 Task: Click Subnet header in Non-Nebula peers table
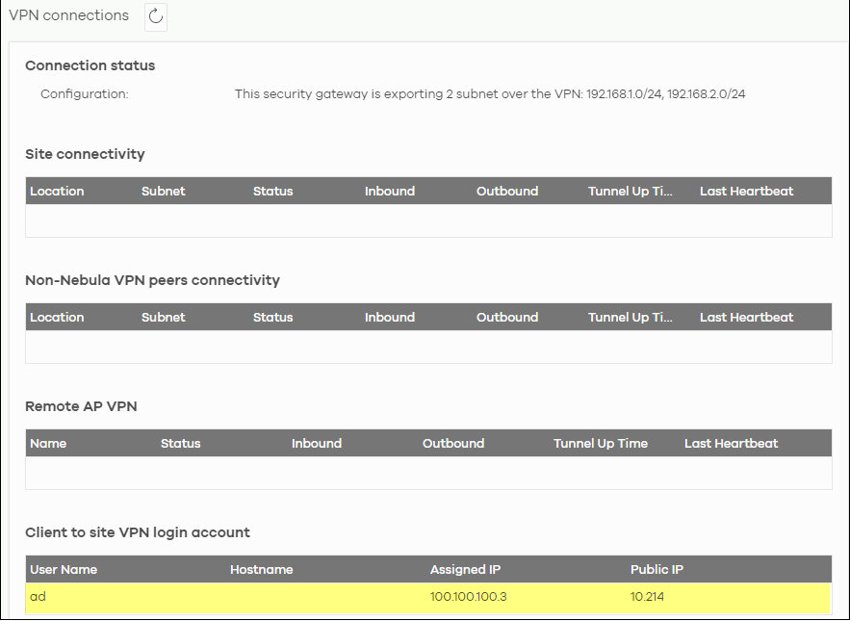click(164, 318)
